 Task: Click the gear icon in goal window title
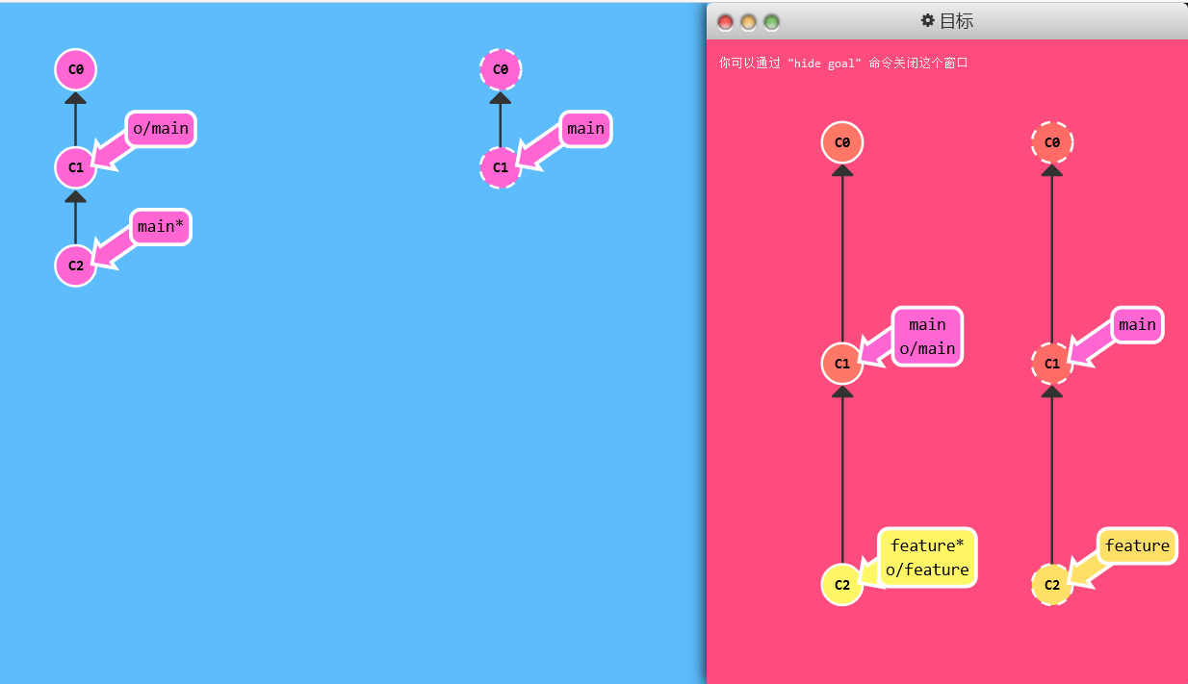(927, 20)
